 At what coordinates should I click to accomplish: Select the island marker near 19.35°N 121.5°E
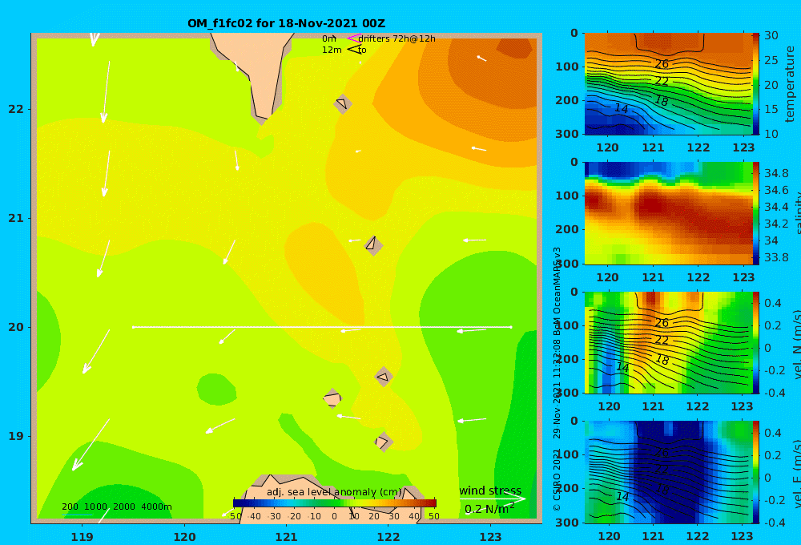[332, 398]
